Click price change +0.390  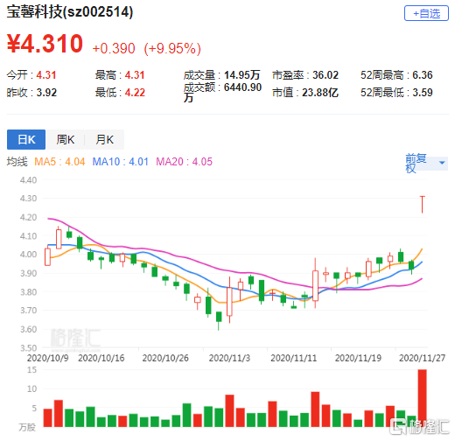coord(114,48)
